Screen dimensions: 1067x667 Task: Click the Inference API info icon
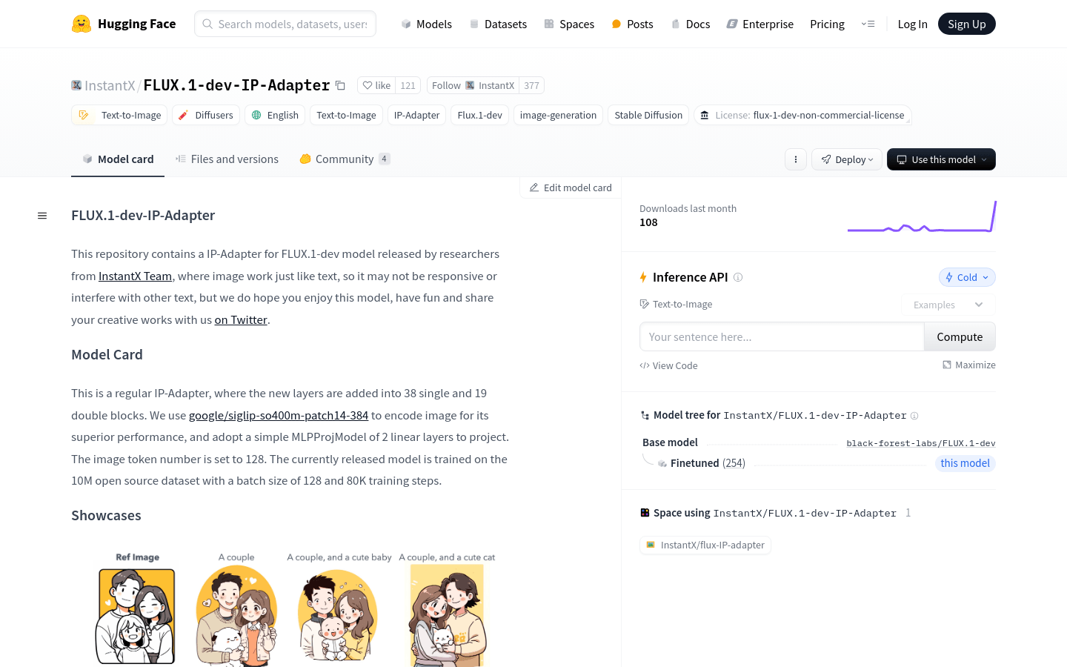738,277
